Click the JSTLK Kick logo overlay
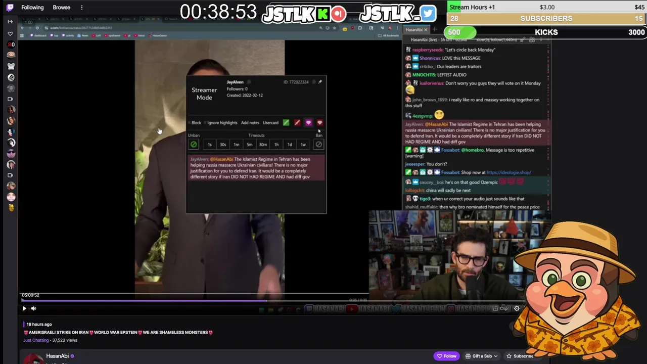Image resolution: width=647 pixels, height=364 pixels. pyautogui.click(x=303, y=14)
